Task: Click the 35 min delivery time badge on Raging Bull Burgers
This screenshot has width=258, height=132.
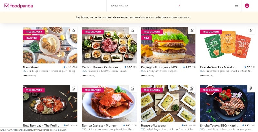Action: pos(192,30)
